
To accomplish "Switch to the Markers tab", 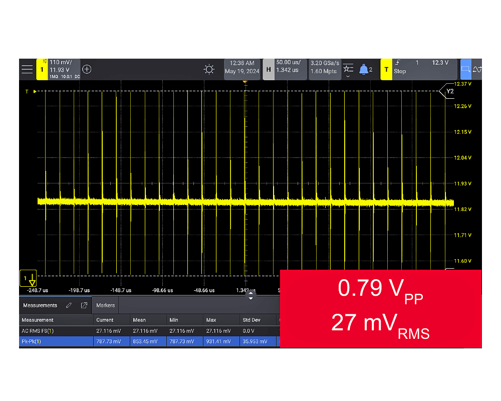I will [105, 305].
